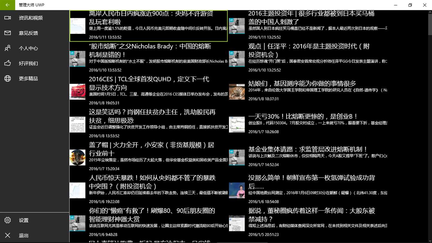This screenshot has height=243, width=432.
Task: Open article 基金业集体请愿：求监管层改进熔断机制
Action: 308,157
